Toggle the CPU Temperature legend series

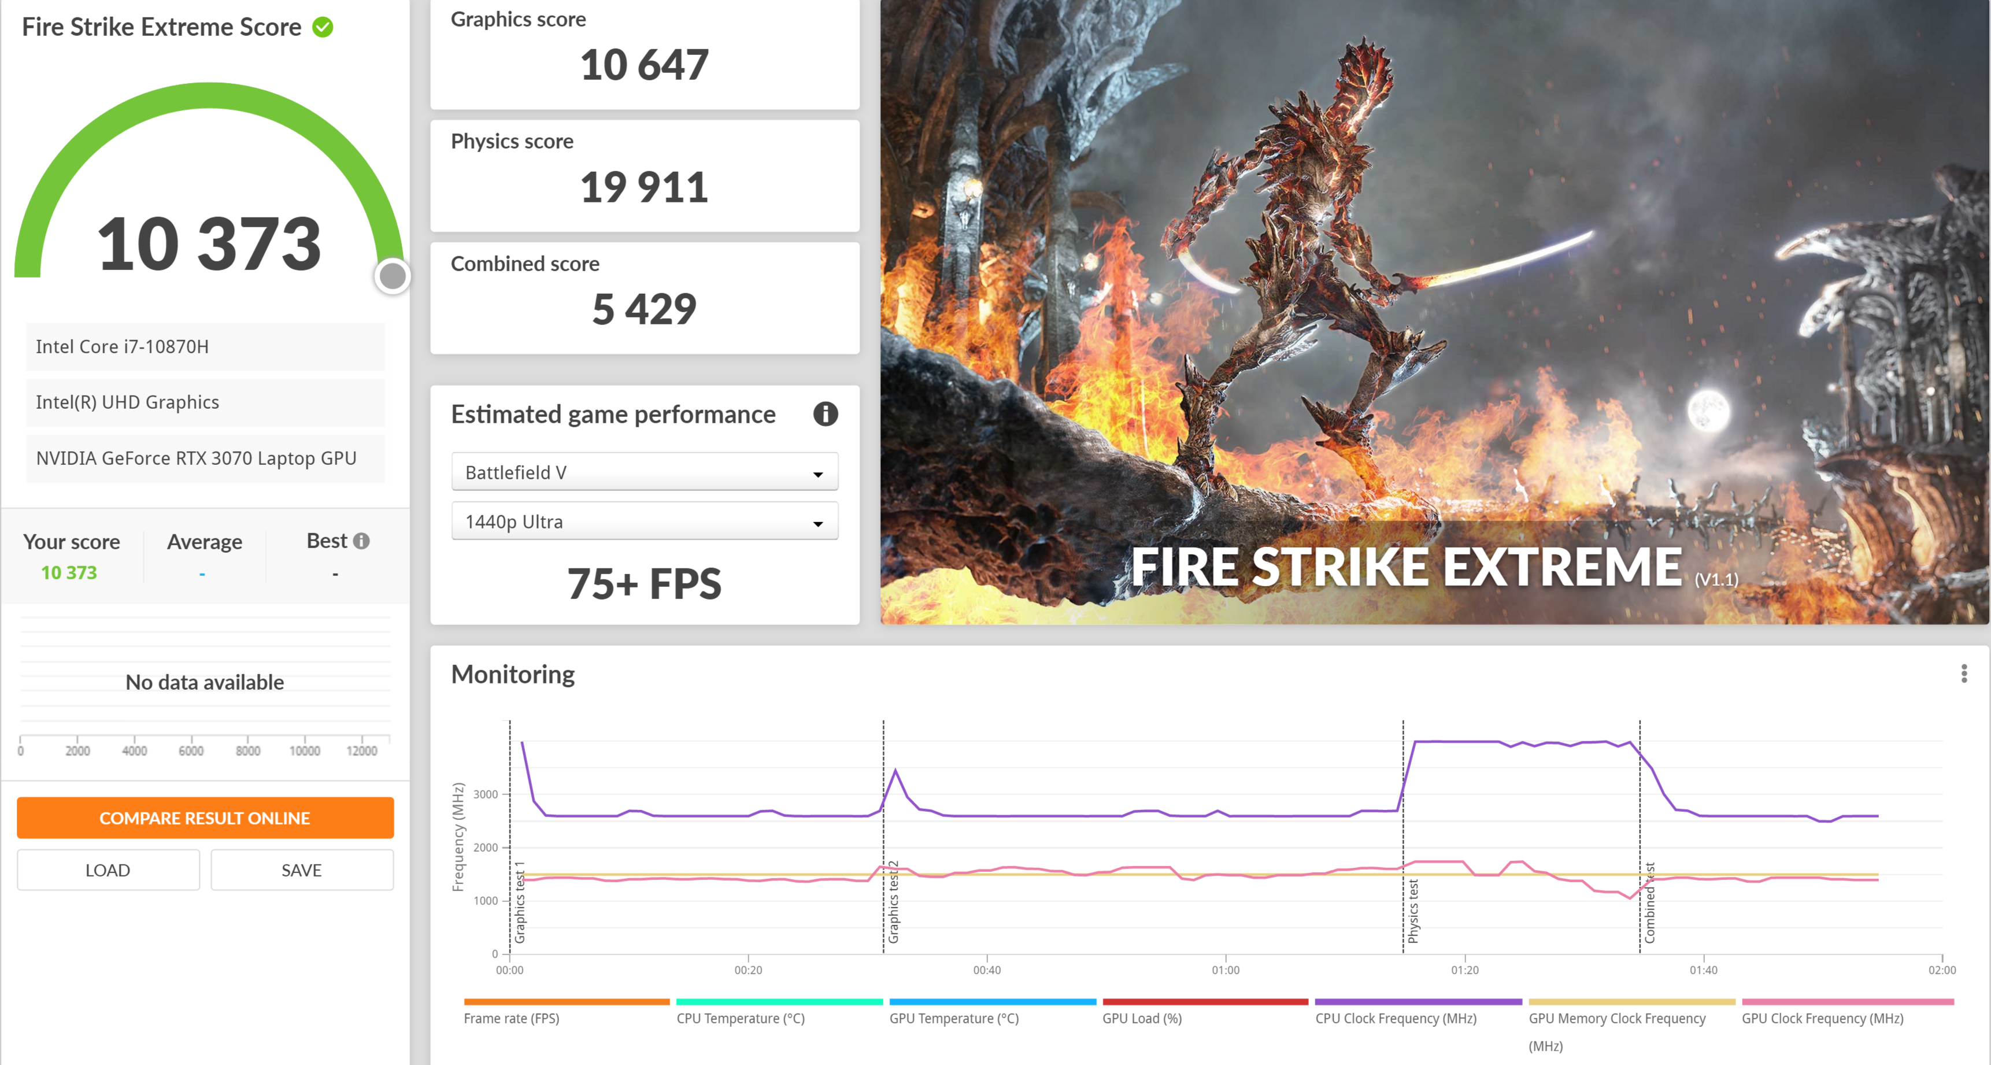coord(779,1012)
